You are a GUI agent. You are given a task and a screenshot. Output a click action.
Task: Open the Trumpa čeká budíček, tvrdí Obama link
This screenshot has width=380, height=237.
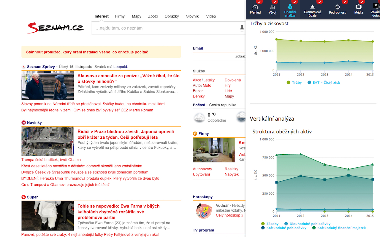51,160
